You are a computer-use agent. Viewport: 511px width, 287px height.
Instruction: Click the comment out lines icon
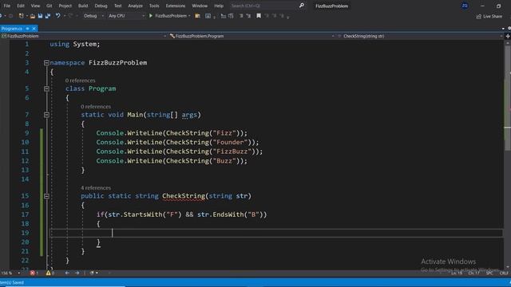241,16
